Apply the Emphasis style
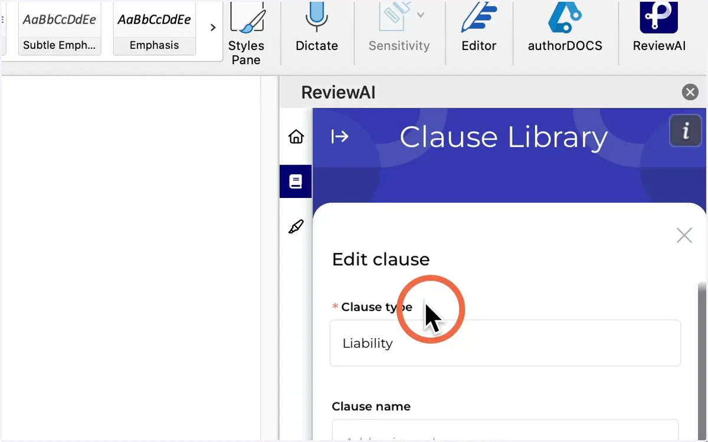708x442 pixels. (155, 28)
